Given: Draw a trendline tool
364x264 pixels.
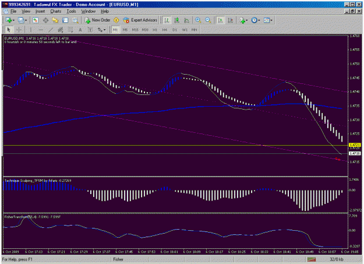Looking at the screenshot, I should (51, 30).
